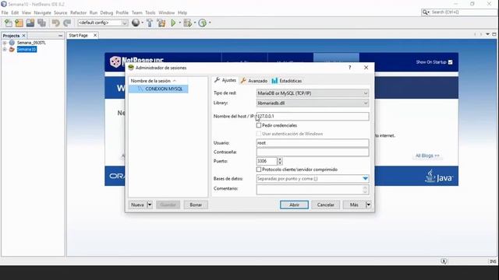Toggle Show On Startup checkbox

(x=451, y=62)
